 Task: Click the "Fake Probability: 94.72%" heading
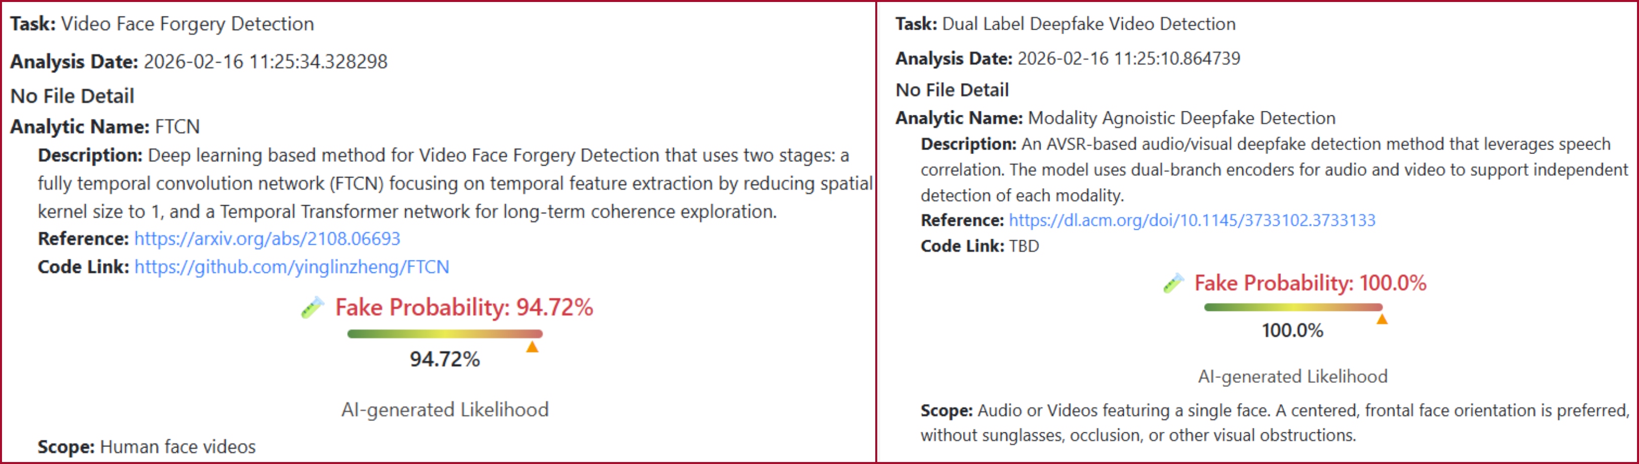tap(464, 307)
